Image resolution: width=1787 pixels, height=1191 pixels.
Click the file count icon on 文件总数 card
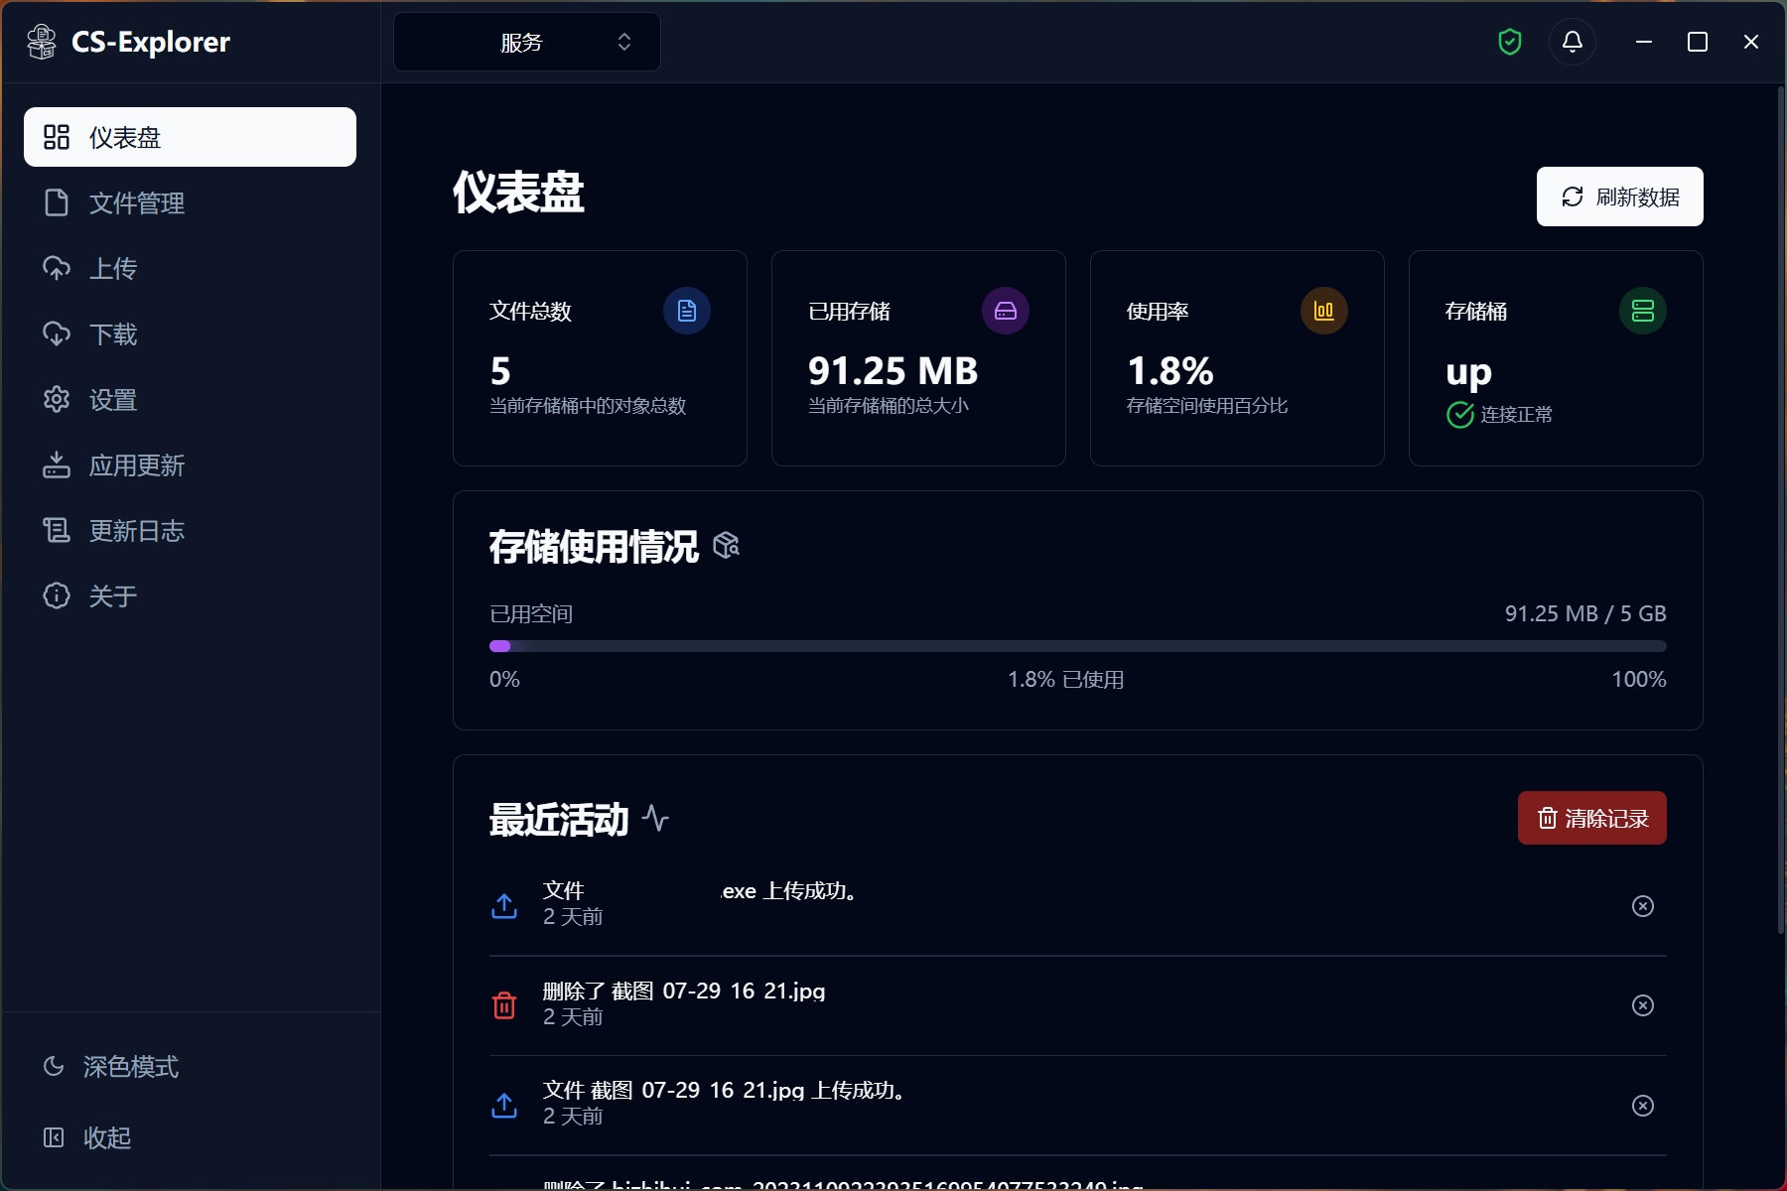point(687,311)
